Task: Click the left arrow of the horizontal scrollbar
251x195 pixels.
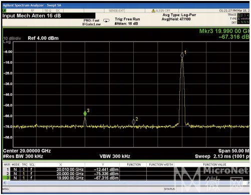Action: (5, 183)
